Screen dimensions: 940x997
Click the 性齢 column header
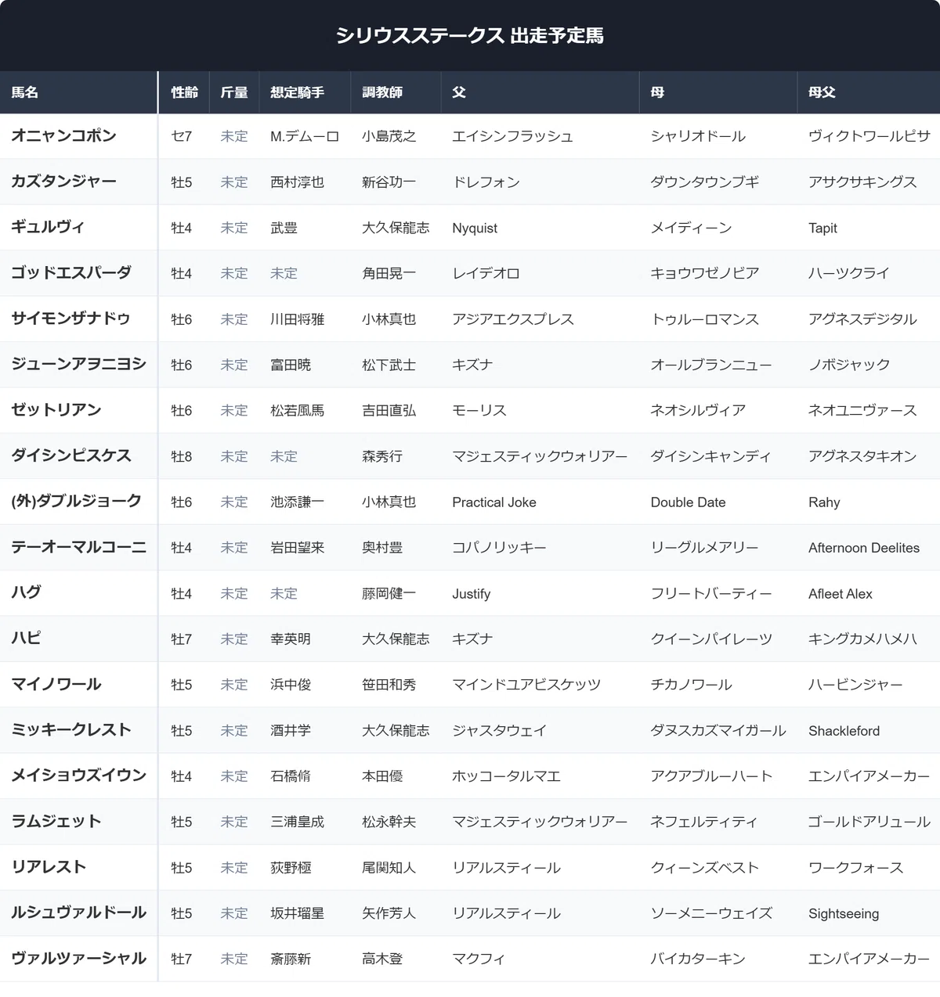(x=184, y=92)
